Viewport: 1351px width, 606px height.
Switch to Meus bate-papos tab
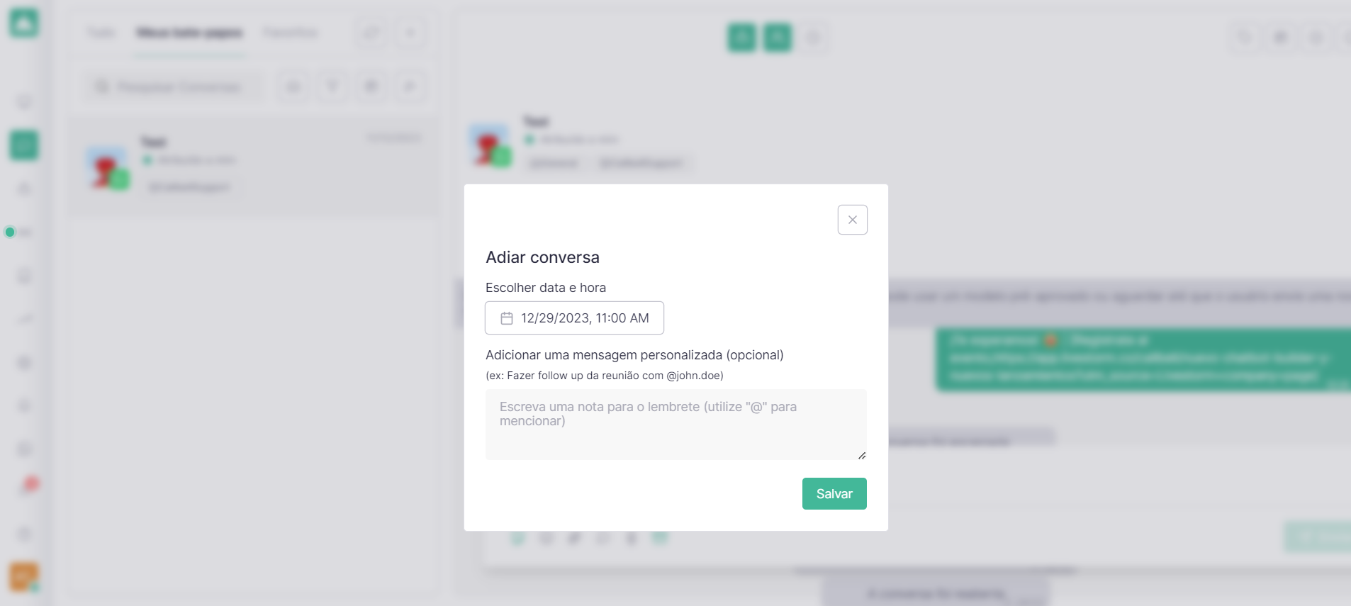tap(189, 33)
